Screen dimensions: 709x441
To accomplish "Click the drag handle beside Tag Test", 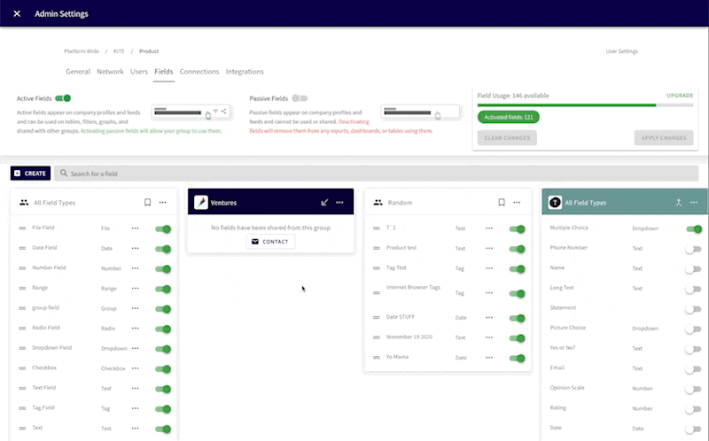I will click(377, 267).
